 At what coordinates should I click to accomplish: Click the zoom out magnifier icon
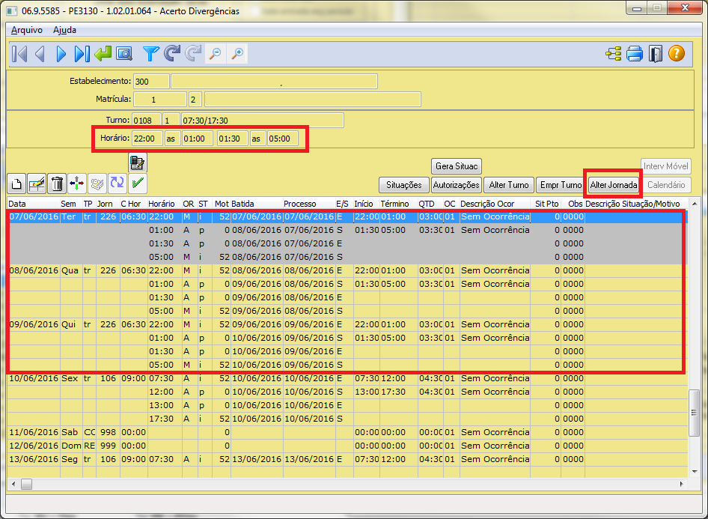point(216,54)
